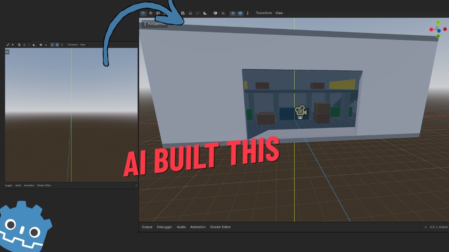
Task: Click the camera node gizmo in the 3D scene
Action: [301, 111]
